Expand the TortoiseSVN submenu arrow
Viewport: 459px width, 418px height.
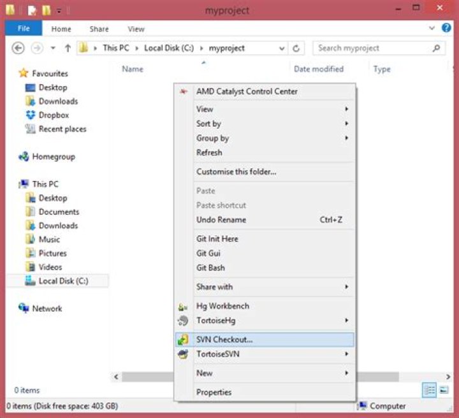(x=347, y=354)
